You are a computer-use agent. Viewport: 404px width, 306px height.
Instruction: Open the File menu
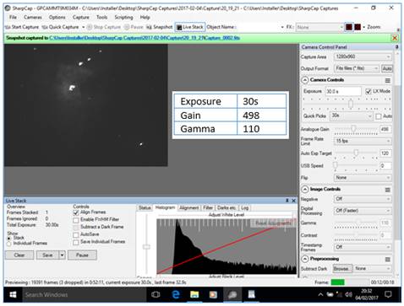point(13,18)
